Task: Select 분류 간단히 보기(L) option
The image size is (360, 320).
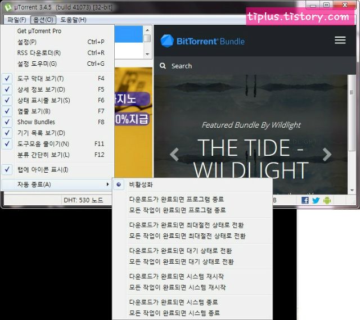Action: point(57,155)
